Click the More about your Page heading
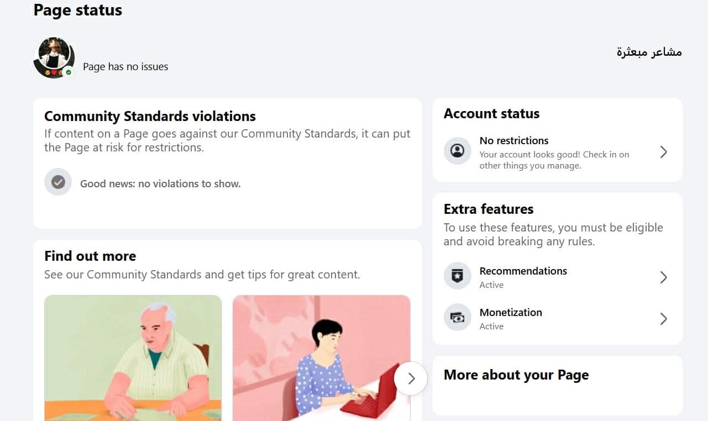Screen dimensions: 708x421 click(x=516, y=375)
